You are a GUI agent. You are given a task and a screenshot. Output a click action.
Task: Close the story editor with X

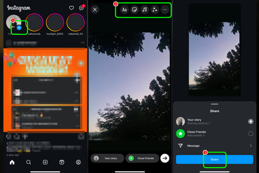pyautogui.click(x=95, y=10)
